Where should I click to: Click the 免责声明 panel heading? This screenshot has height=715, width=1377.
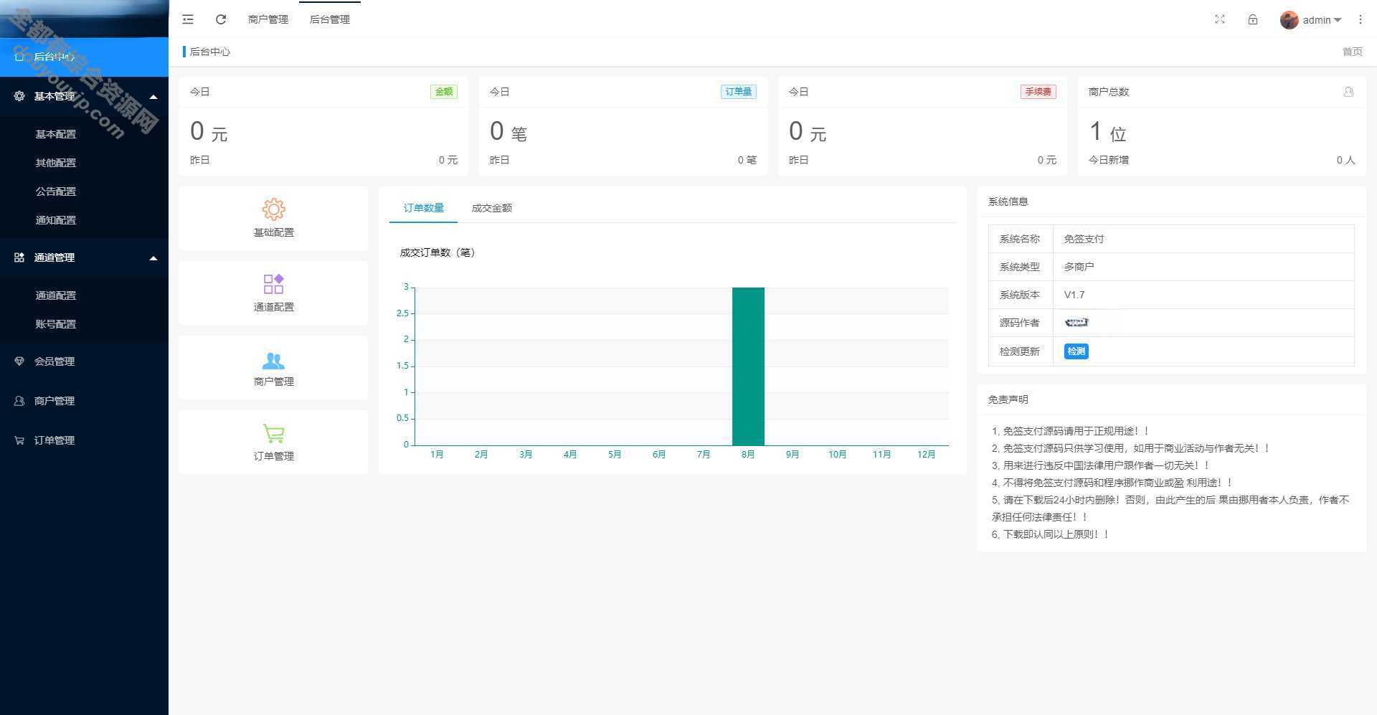point(1008,399)
